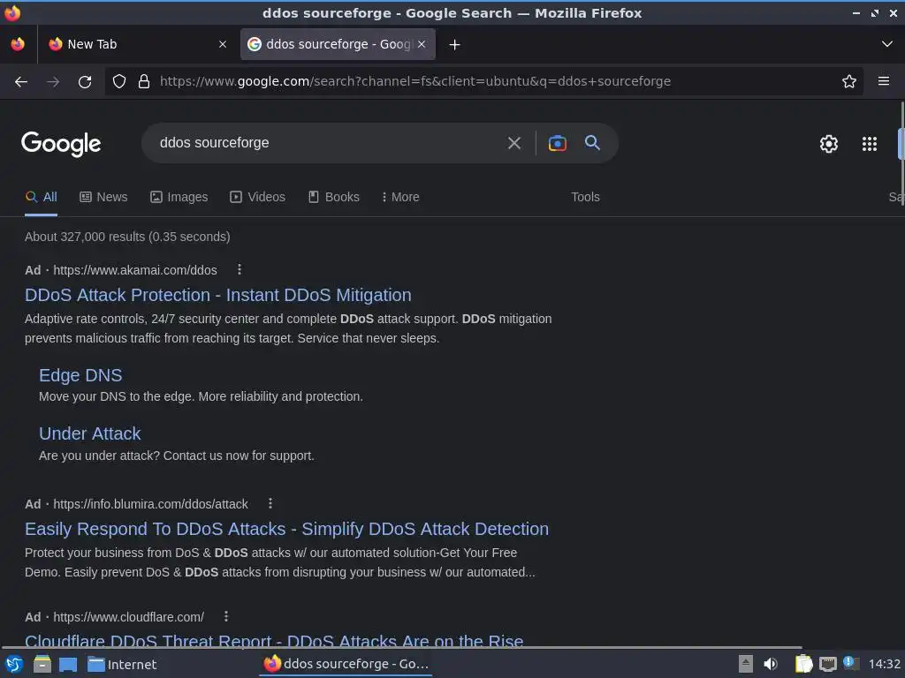Open the clipboard manager tray icon
905x678 pixels.
click(x=802, y=664)
